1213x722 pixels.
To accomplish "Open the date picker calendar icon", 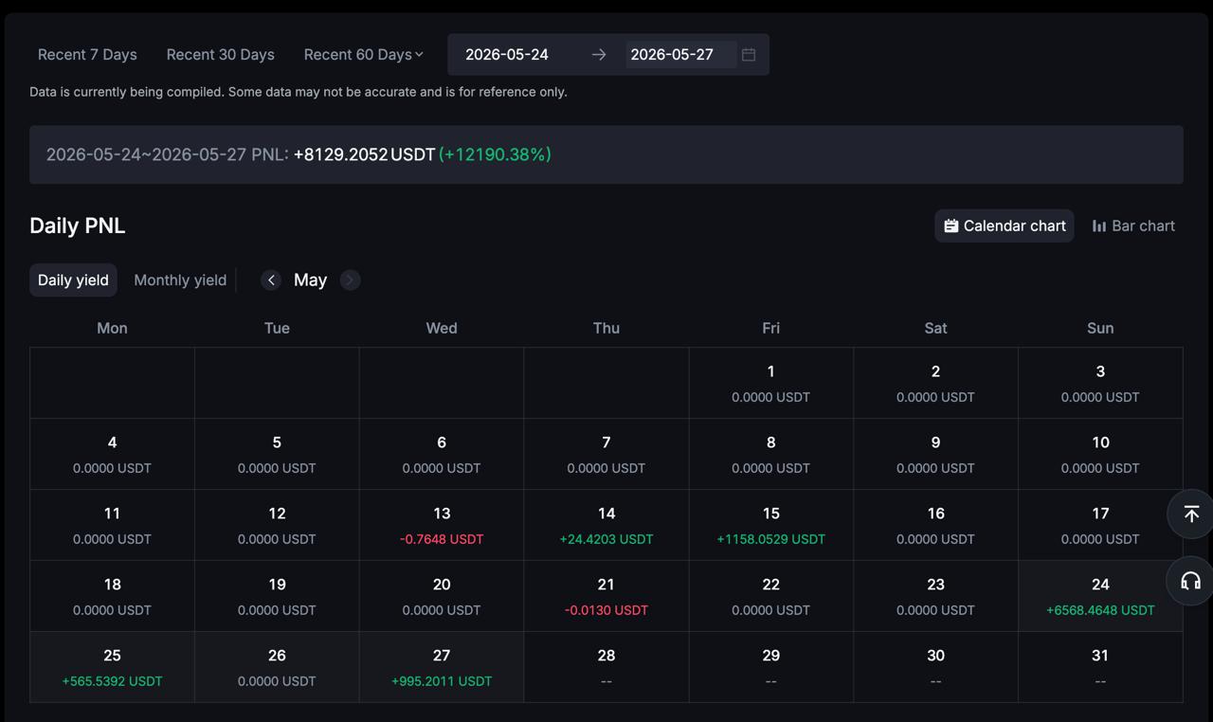I will 749,55.
